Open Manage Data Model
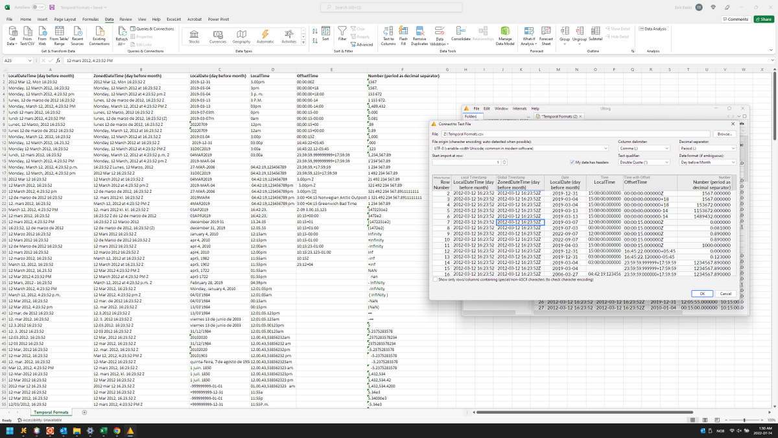This screenshot has width=778, height=438. [505, 37]
